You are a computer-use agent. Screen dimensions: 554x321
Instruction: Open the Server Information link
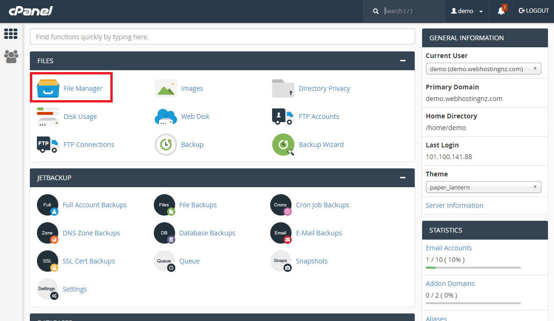point(454,205)
